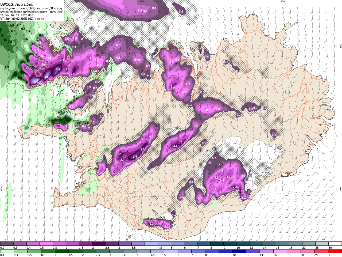Select the light grey snow swatch between 25 and 30

pyautogui.click(x=322, y=244)
